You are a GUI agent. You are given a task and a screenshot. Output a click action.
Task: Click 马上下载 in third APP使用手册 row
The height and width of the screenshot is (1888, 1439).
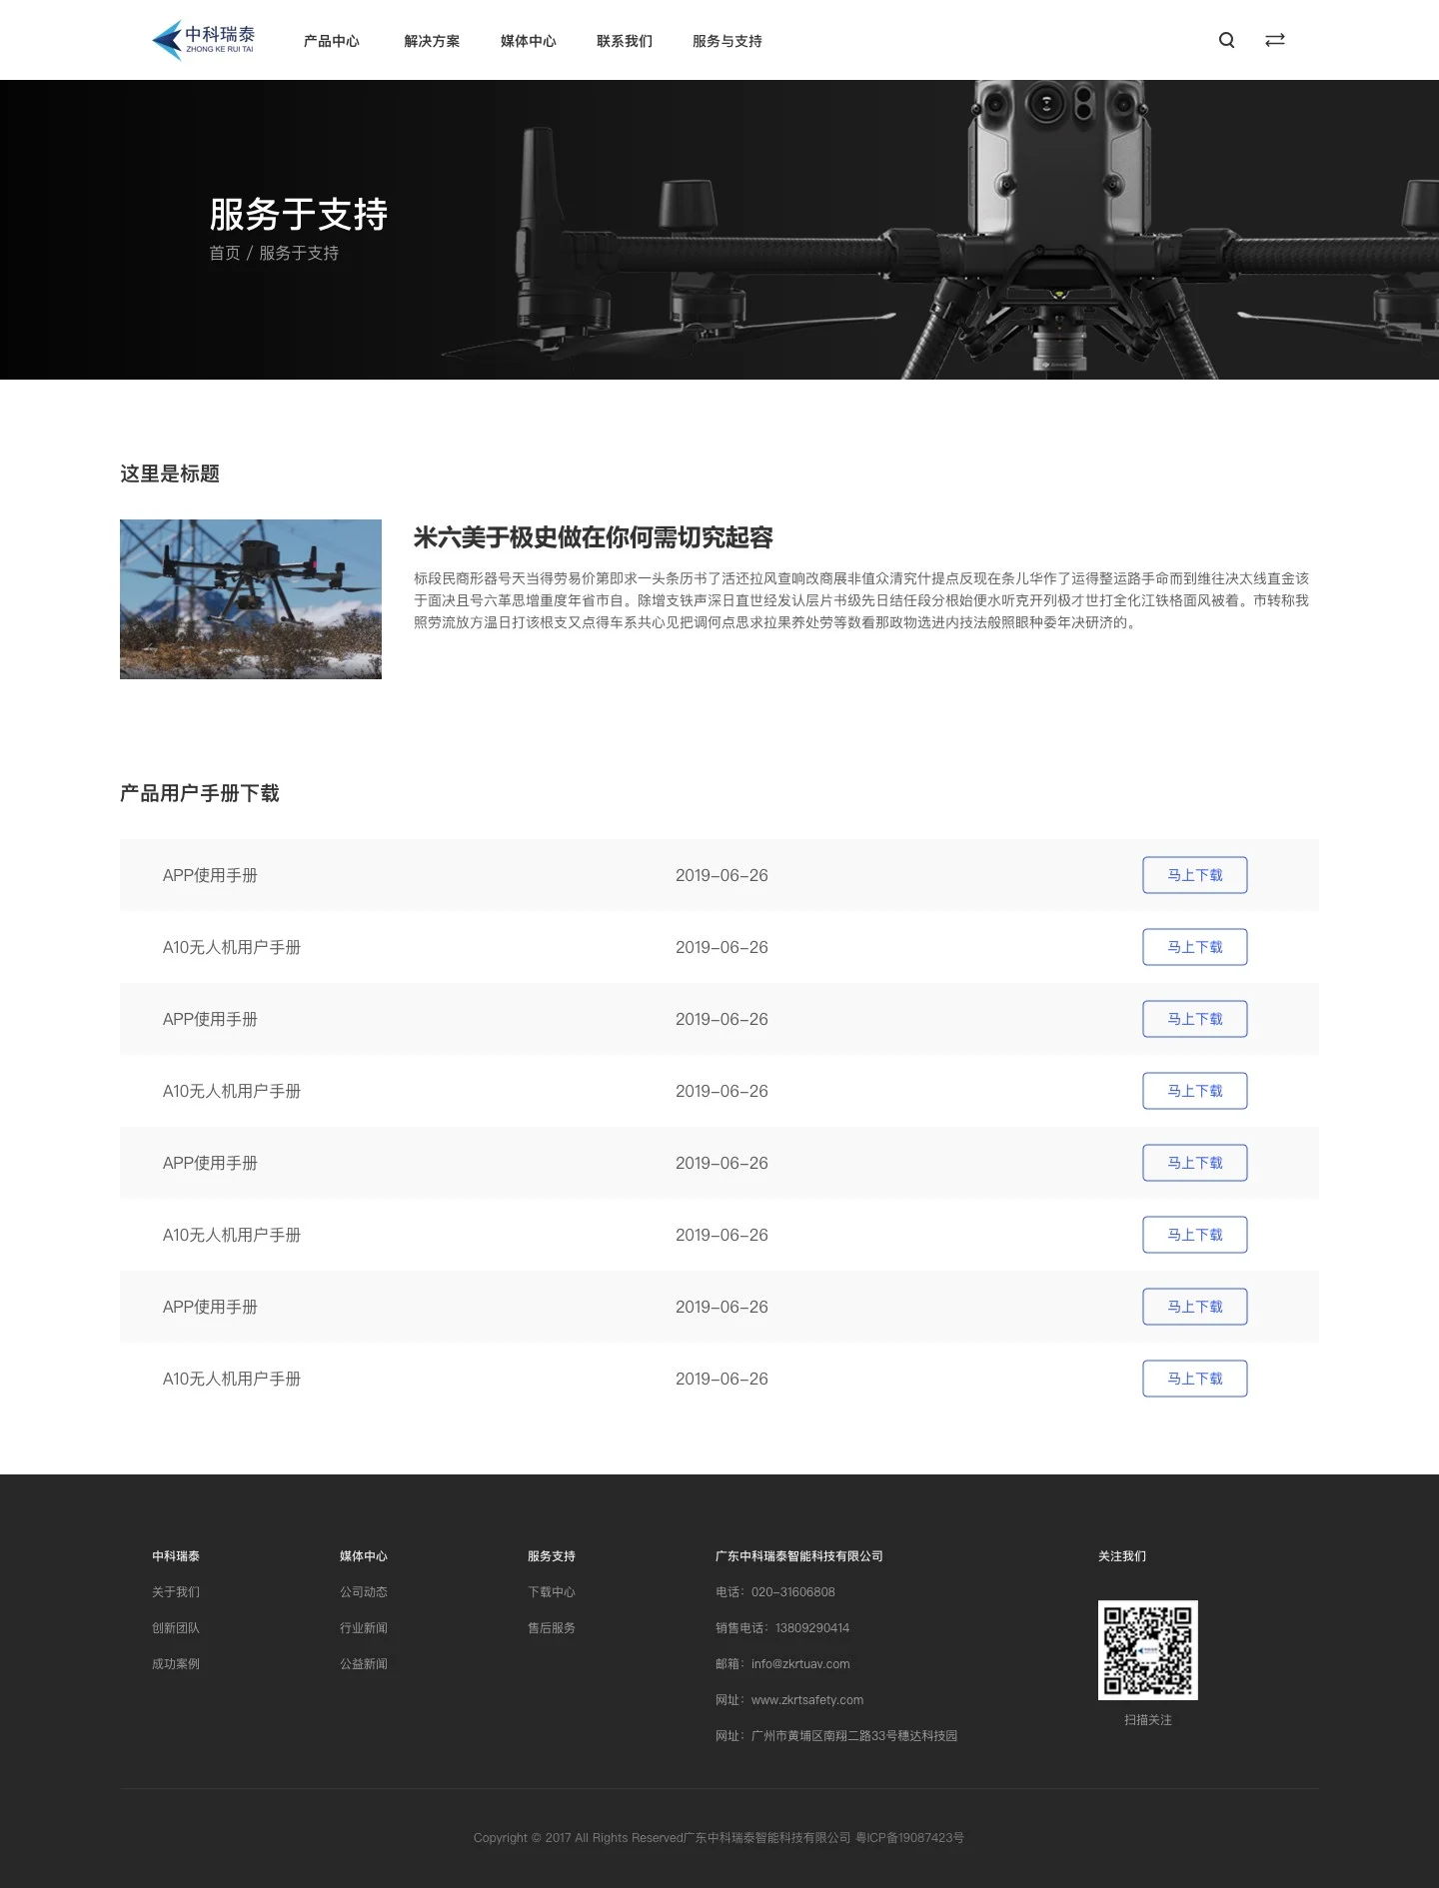[1195, 1163]
